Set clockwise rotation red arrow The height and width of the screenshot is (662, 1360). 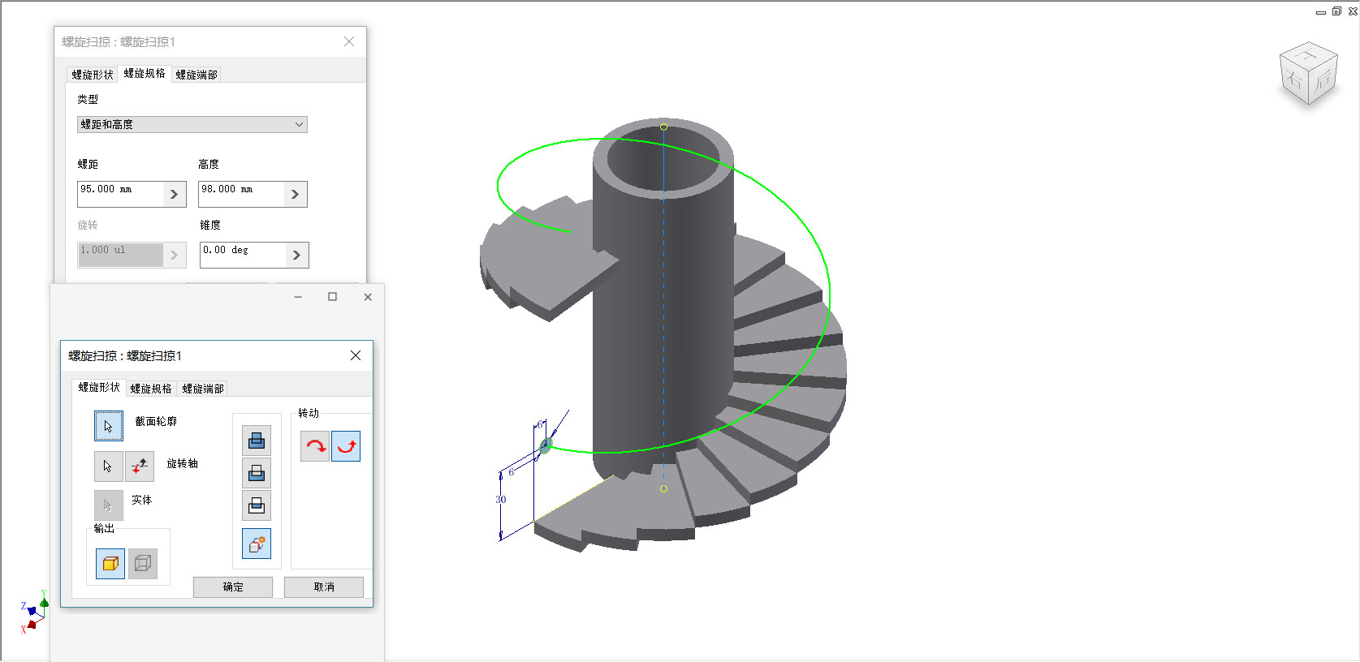click(315, 446)
